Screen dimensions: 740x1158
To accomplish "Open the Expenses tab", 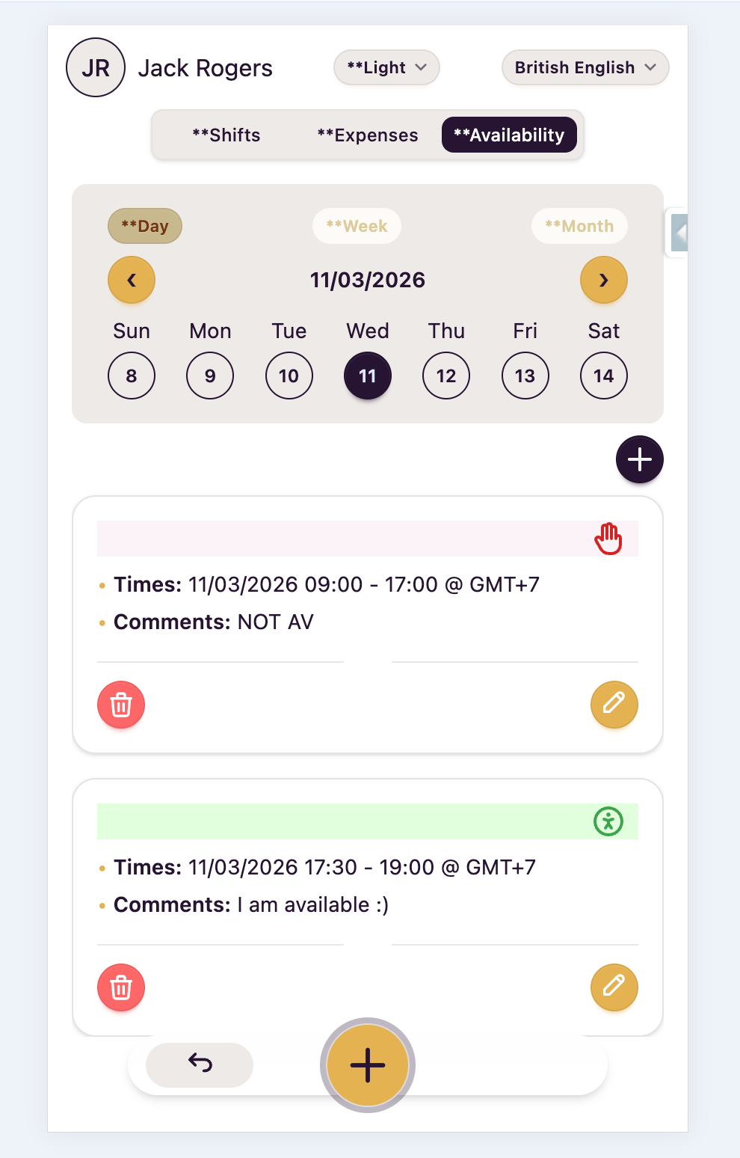I will [x=368, y=135].
